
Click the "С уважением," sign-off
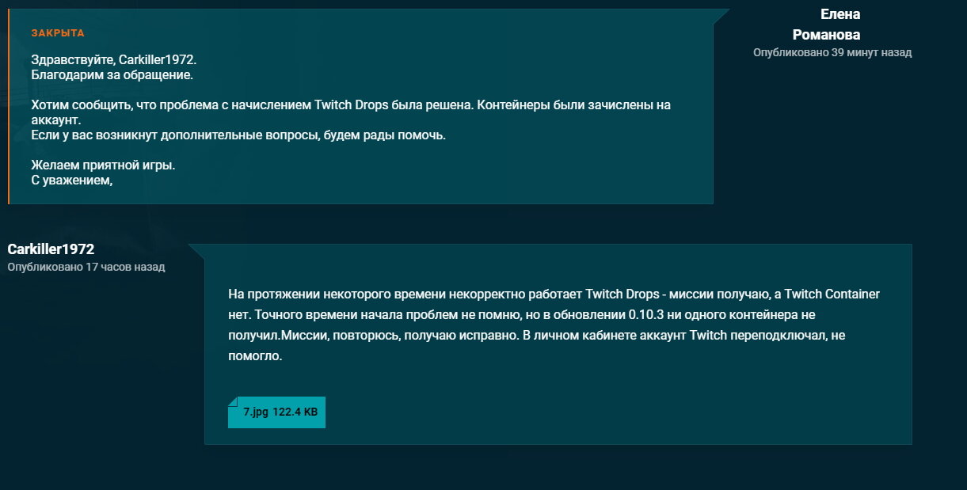point(72,180)
